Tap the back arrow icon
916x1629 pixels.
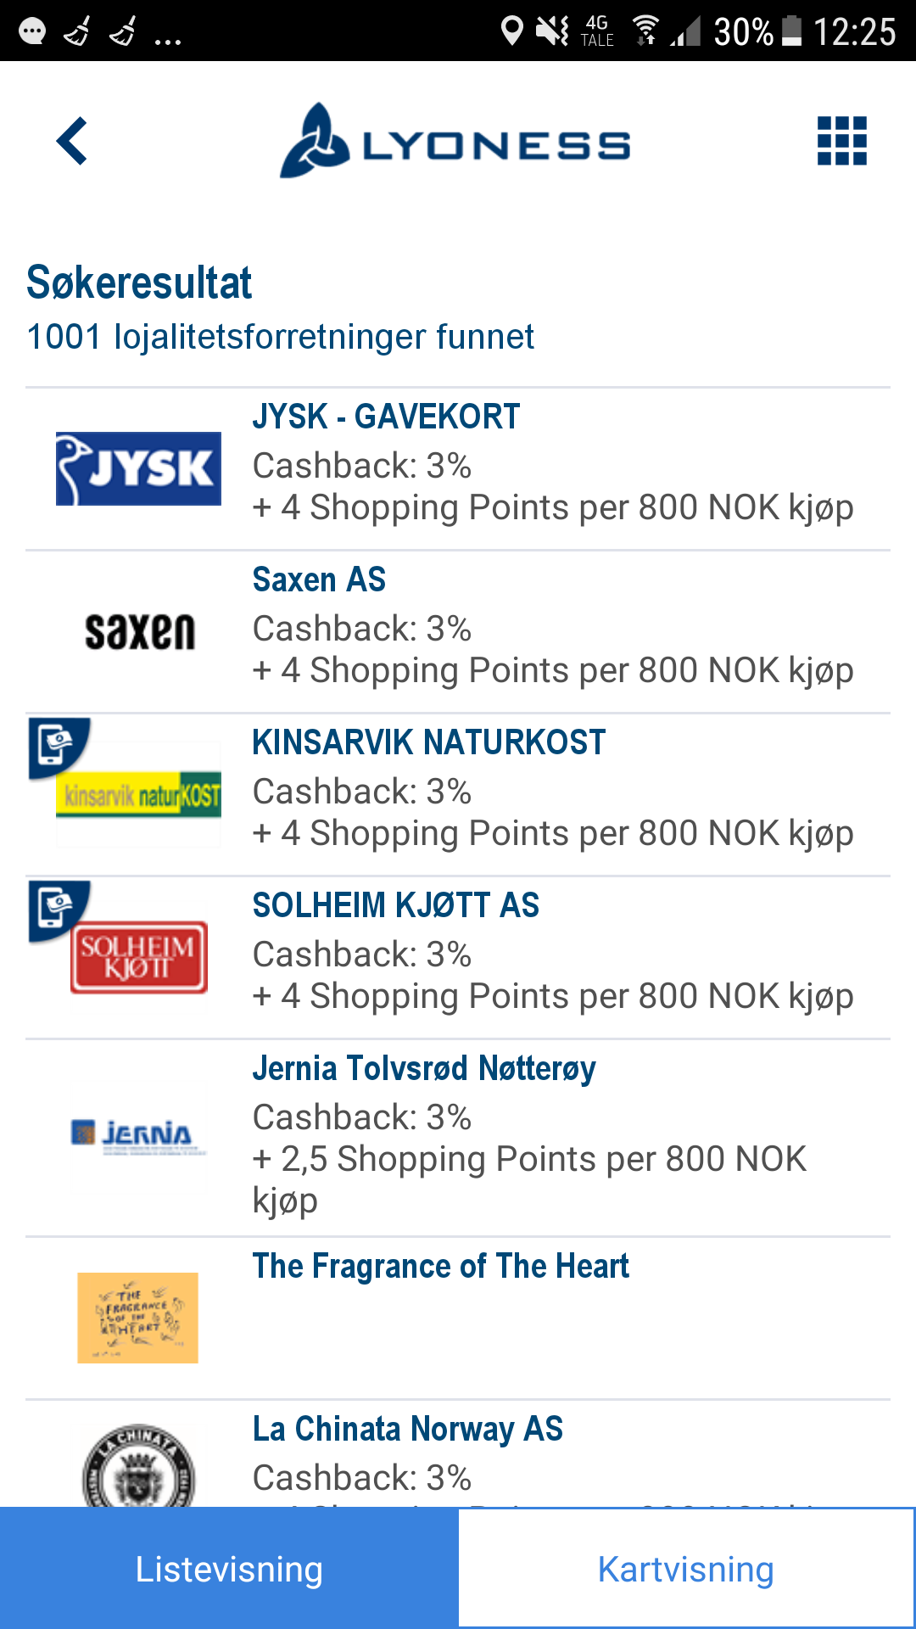(72, 141)
